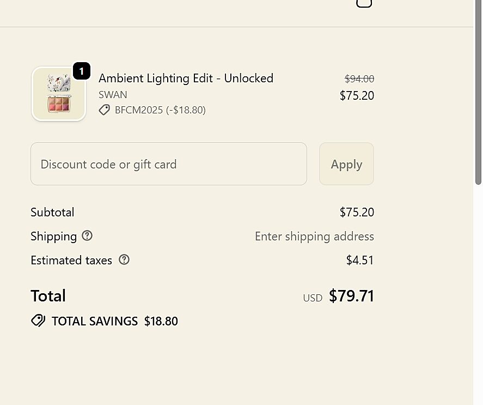
Task: Click the Subtotal amount $75.20
Action: (x=357, y=212)
